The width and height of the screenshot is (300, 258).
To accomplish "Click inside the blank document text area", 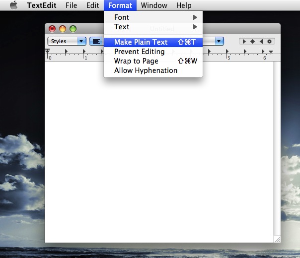I will [159, 152].
